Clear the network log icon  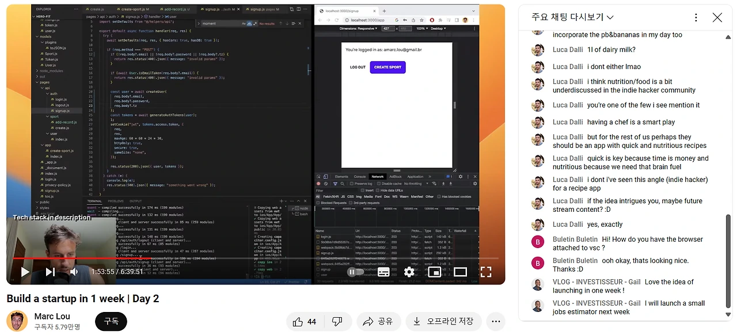click(326, 184)
